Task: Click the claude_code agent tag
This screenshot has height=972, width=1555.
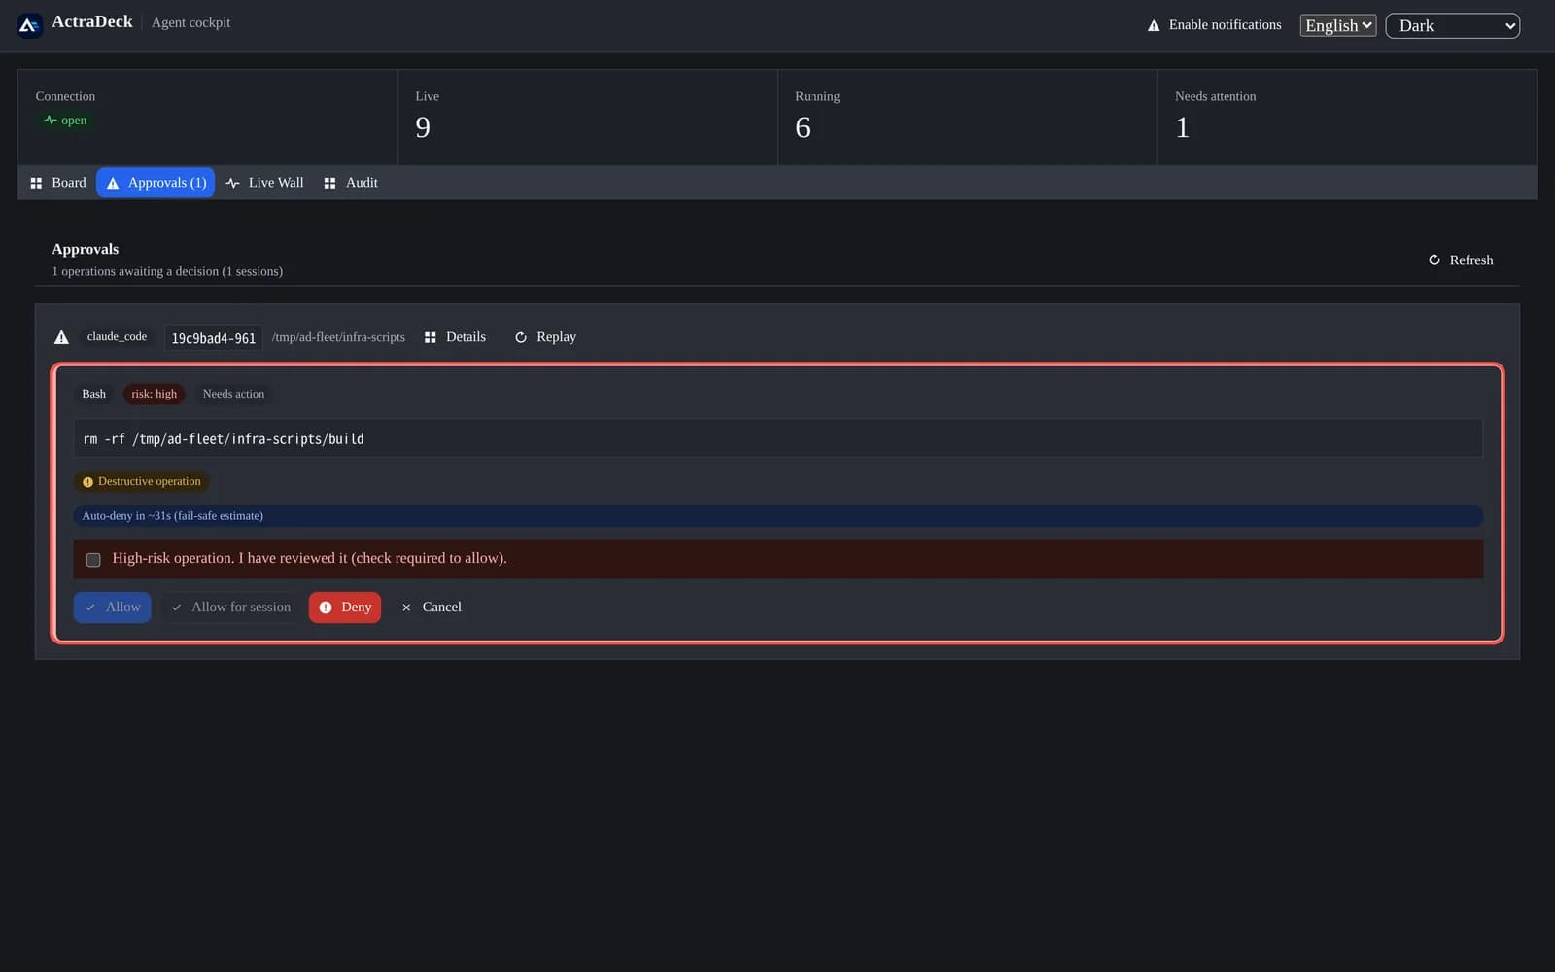Action: 117,336
